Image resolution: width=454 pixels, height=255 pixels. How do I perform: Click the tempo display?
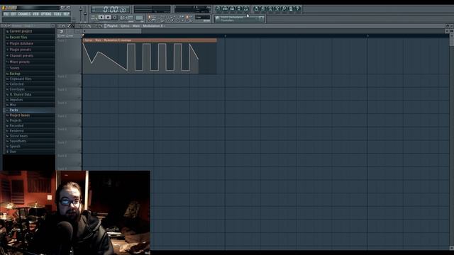126,18
